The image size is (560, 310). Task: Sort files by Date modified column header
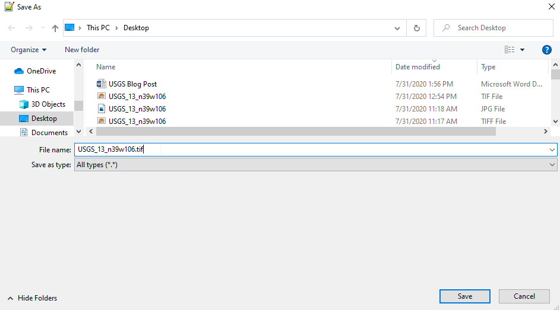417,67
